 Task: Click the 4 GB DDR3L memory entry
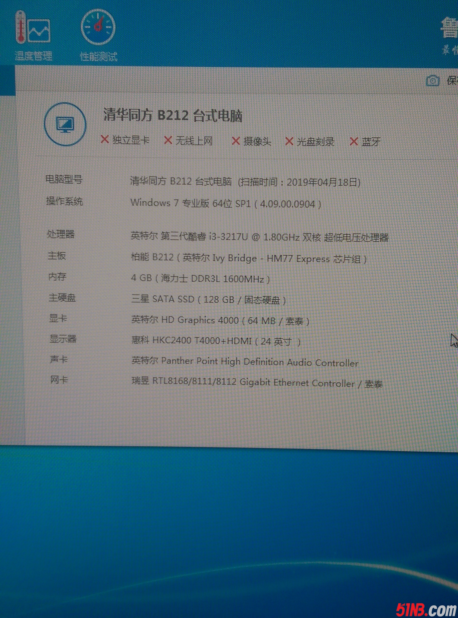point(200,278)
